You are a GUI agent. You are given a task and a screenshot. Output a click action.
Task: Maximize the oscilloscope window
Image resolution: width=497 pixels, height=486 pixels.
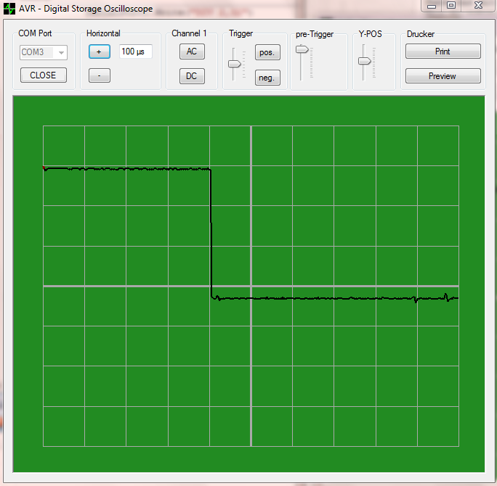(451, 5)
